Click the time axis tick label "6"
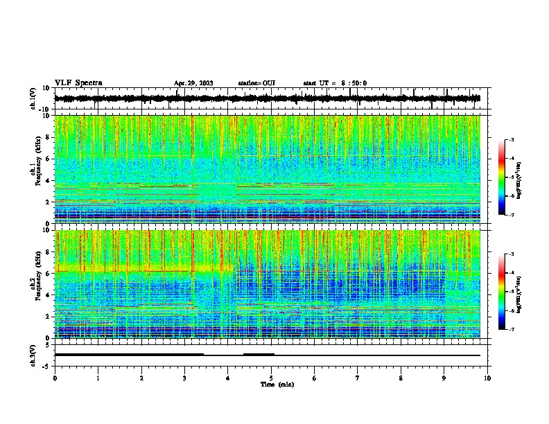 pyautogui.click(x=315, y=378)
